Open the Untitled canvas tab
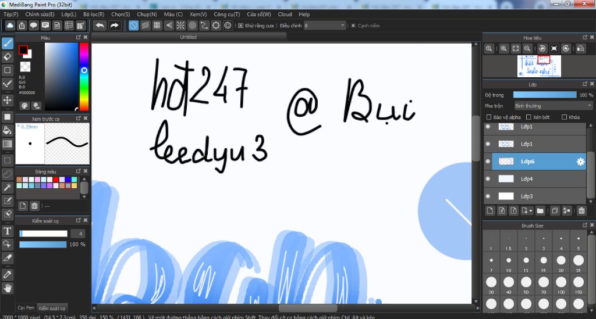596x319 pixels. pyautogui.click(x=189, y=37)
